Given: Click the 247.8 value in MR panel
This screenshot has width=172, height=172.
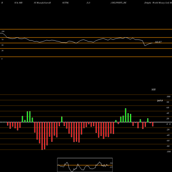Looking at the screenshot, I should pos(160,101).
